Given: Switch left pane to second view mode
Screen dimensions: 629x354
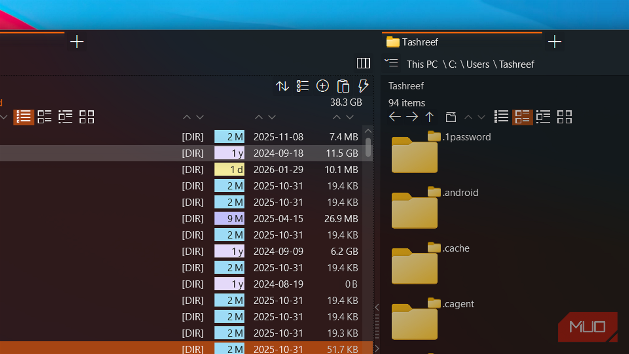Looking at the screenshot, I should click(x=45, y=117).
